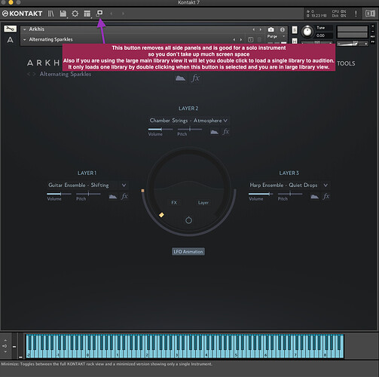
Task: Open Chamber Strings - Atmosphere dropdown
Action: coord(188,121)
